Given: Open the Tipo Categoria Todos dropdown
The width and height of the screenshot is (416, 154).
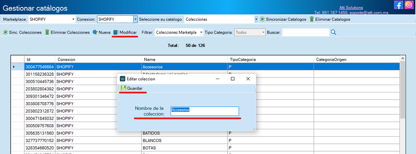Looking at the screenshot, I should tap(263, 32).
